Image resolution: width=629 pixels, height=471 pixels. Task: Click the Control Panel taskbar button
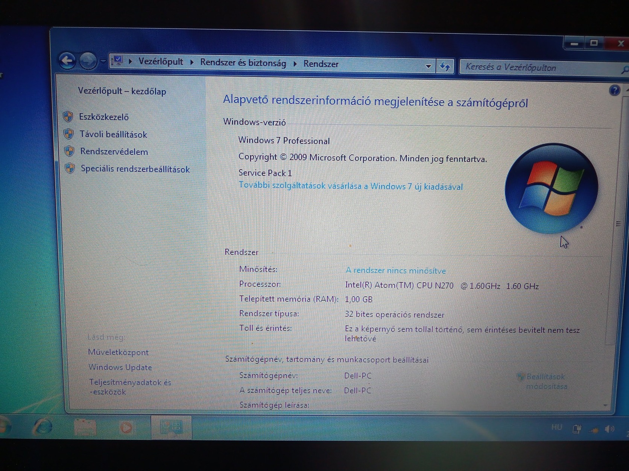171,427
